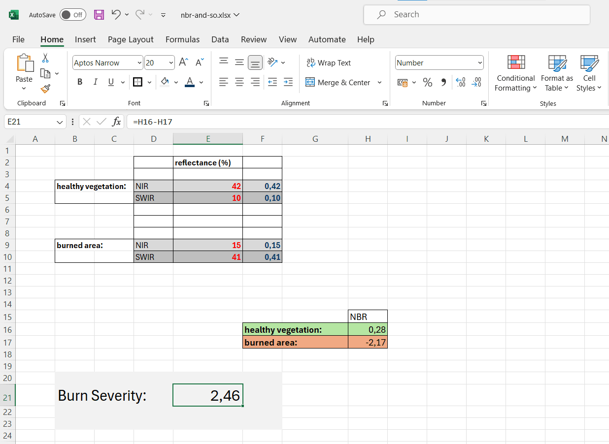This screenshot has width=609, height=444.
Task: Expand the Number format dropdown
Action: click(x=480, y=63)
